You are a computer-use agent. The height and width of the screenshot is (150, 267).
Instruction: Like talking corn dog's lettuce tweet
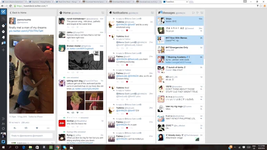77,113
